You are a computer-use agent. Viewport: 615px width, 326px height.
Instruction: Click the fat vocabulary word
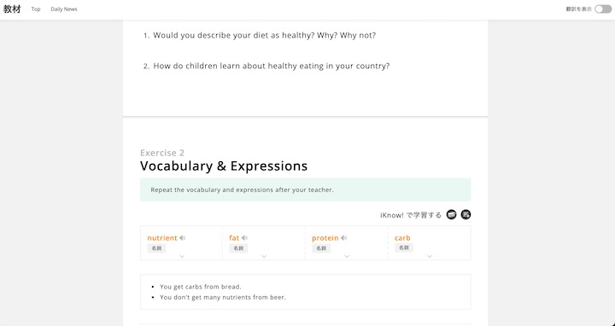tap(234, 238)
